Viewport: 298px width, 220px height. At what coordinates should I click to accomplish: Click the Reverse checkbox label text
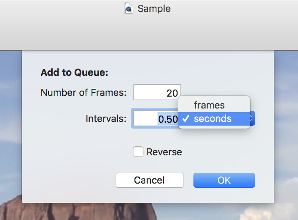point(164,152)
